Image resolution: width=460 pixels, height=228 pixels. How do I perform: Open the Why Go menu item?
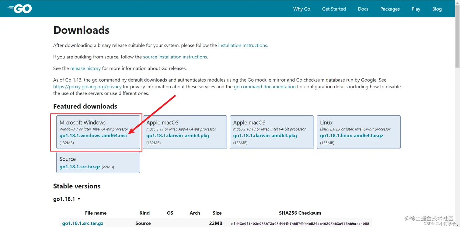(x=301, y=9)
